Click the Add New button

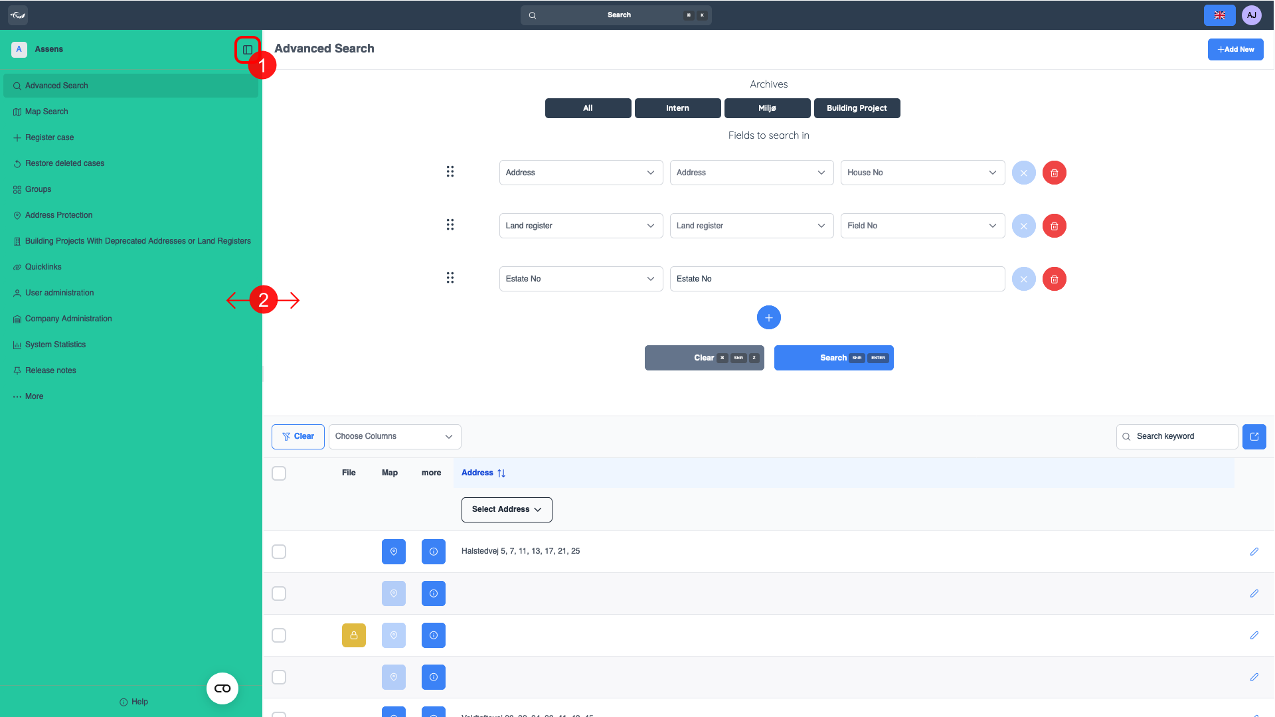[x=1235, y=50]
